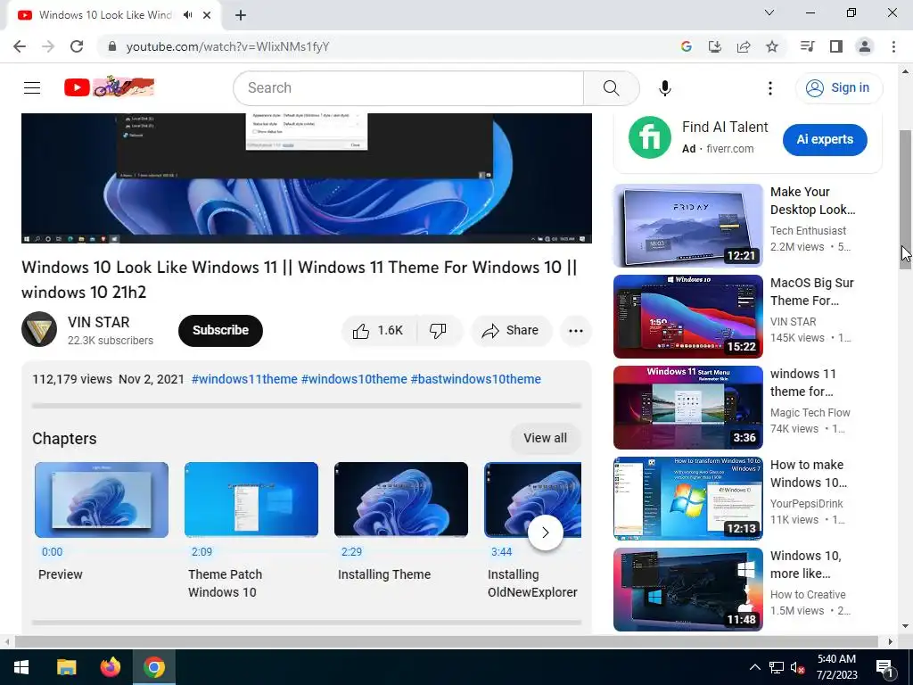Click the 2:29 chapter timestamp
This screenshot has width=913, height=685.
pos(351,551)
